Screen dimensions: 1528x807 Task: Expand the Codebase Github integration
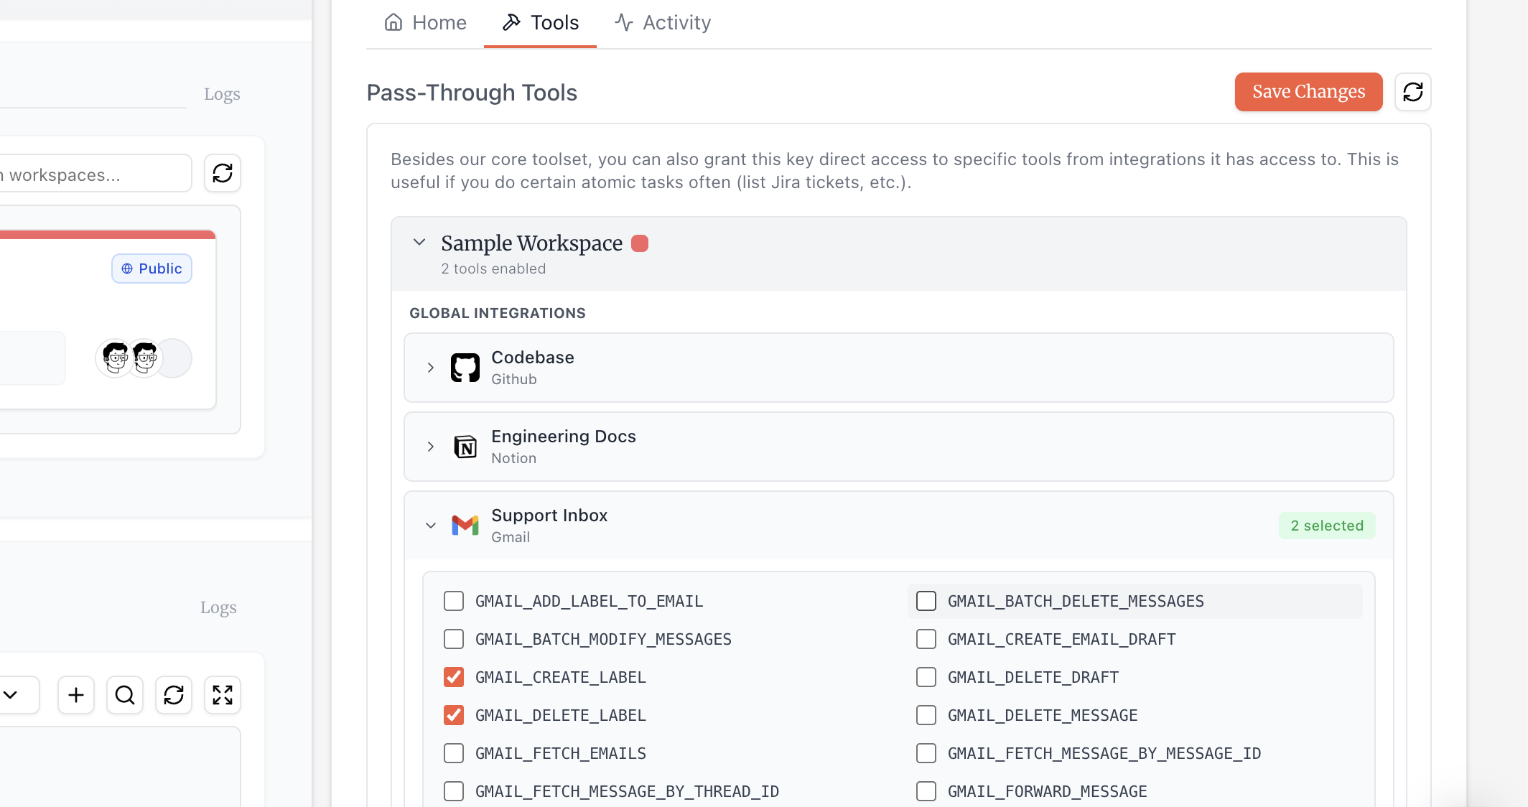point(431,368)
